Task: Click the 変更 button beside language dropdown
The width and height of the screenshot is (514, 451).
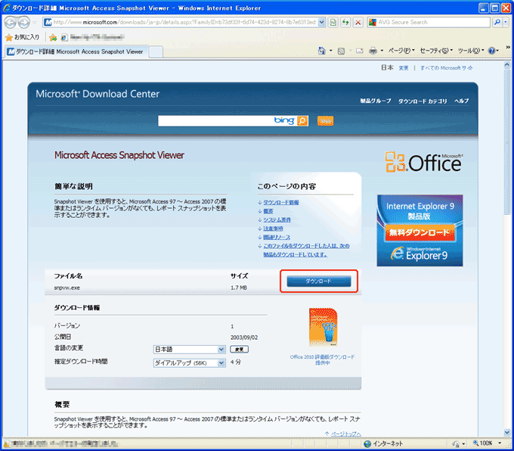Action: click(x=239, y=350)
